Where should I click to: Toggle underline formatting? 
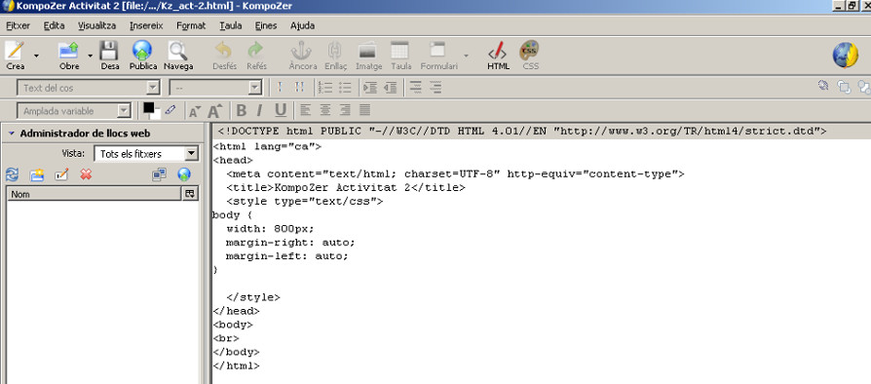pyautogui.click(x=281, y=110)
